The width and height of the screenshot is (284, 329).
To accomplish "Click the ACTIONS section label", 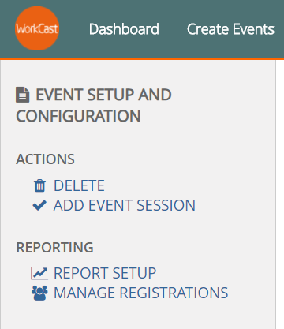I will (x=45, y=159).
